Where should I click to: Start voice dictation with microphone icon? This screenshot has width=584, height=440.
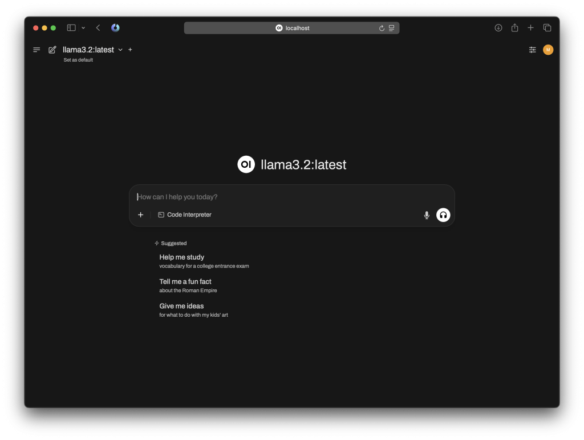click(427, 215)
